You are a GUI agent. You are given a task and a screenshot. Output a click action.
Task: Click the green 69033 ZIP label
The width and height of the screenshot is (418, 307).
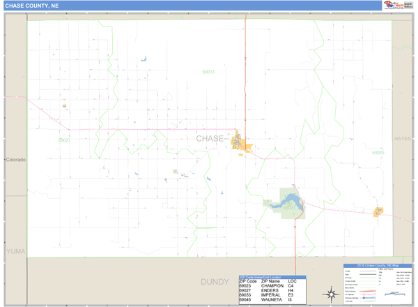coord(208,72)
